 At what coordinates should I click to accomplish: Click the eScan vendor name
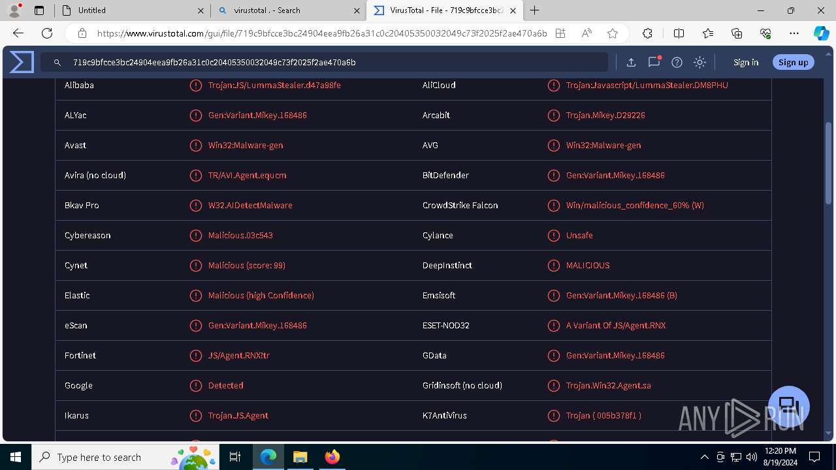pyautogui.click(x=76, y=325)
